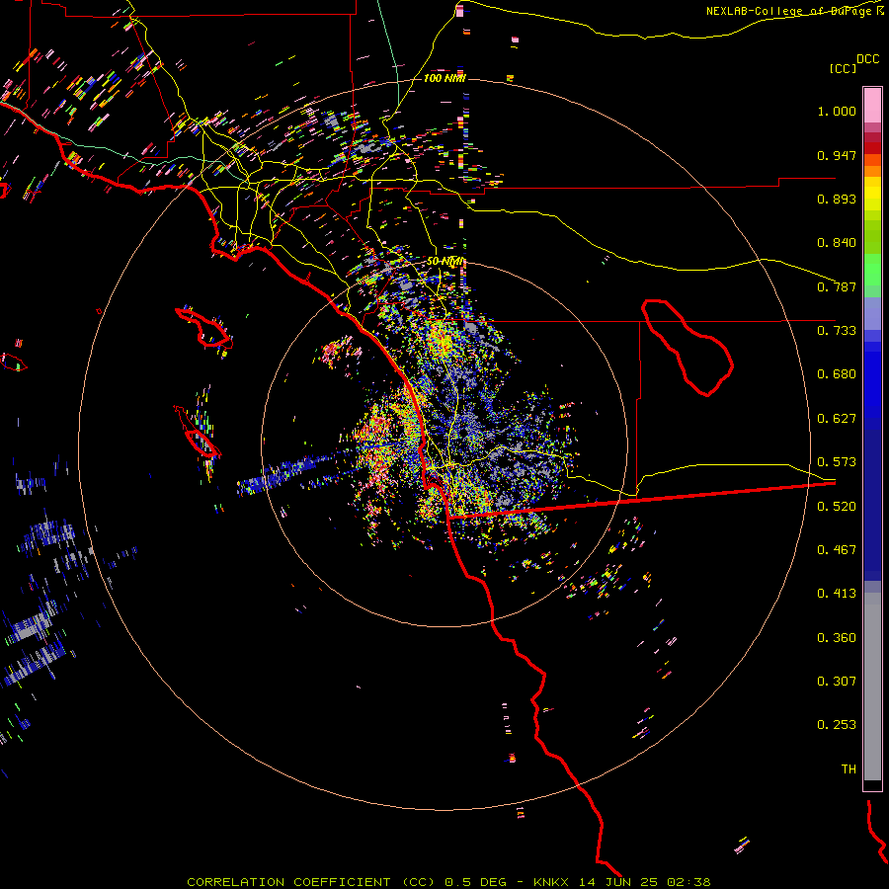Select the 0.573 scale value

tap(837, 462)
